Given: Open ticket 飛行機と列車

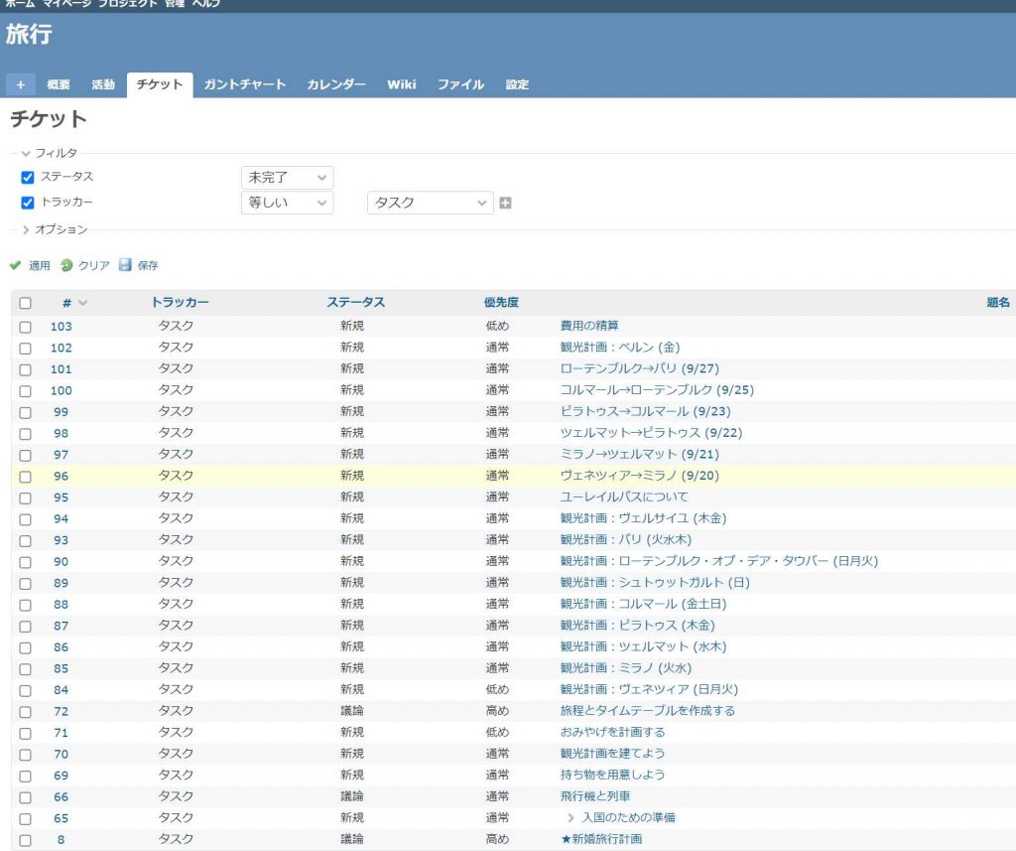Looking at the screenshot, I should point(595,796).
